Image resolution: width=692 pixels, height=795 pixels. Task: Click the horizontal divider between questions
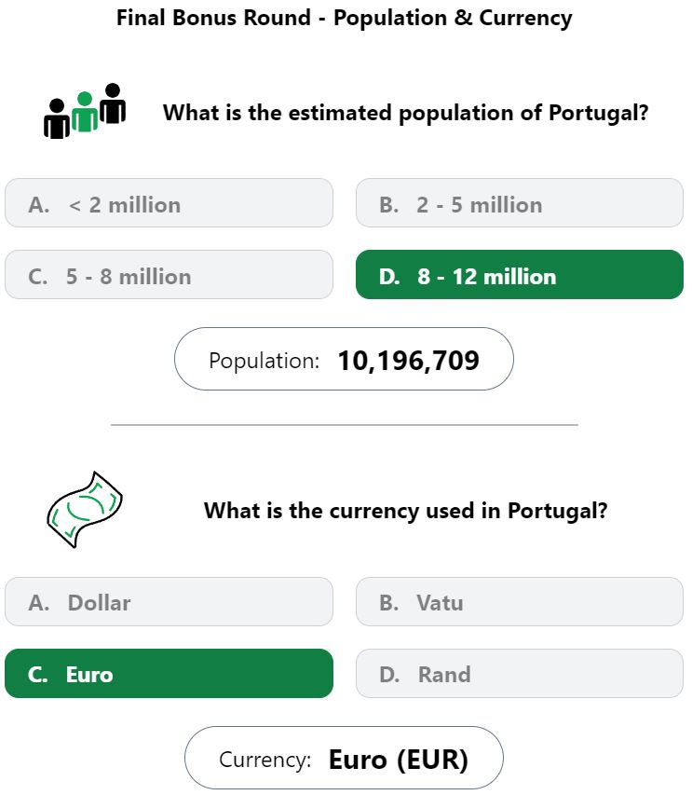pos(345,425)
